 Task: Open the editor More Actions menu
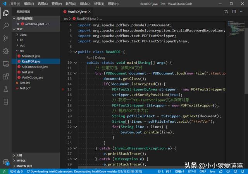tap(242, 12)
